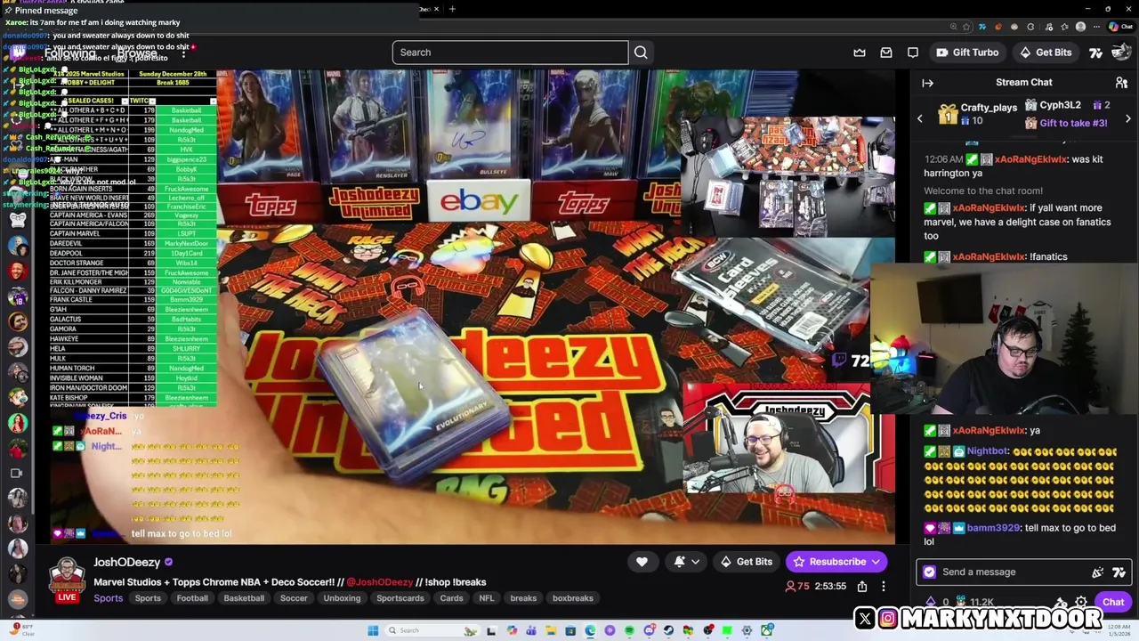Open the user profile avatar menu
The image size is (1139, 641).
[1119, 53]
